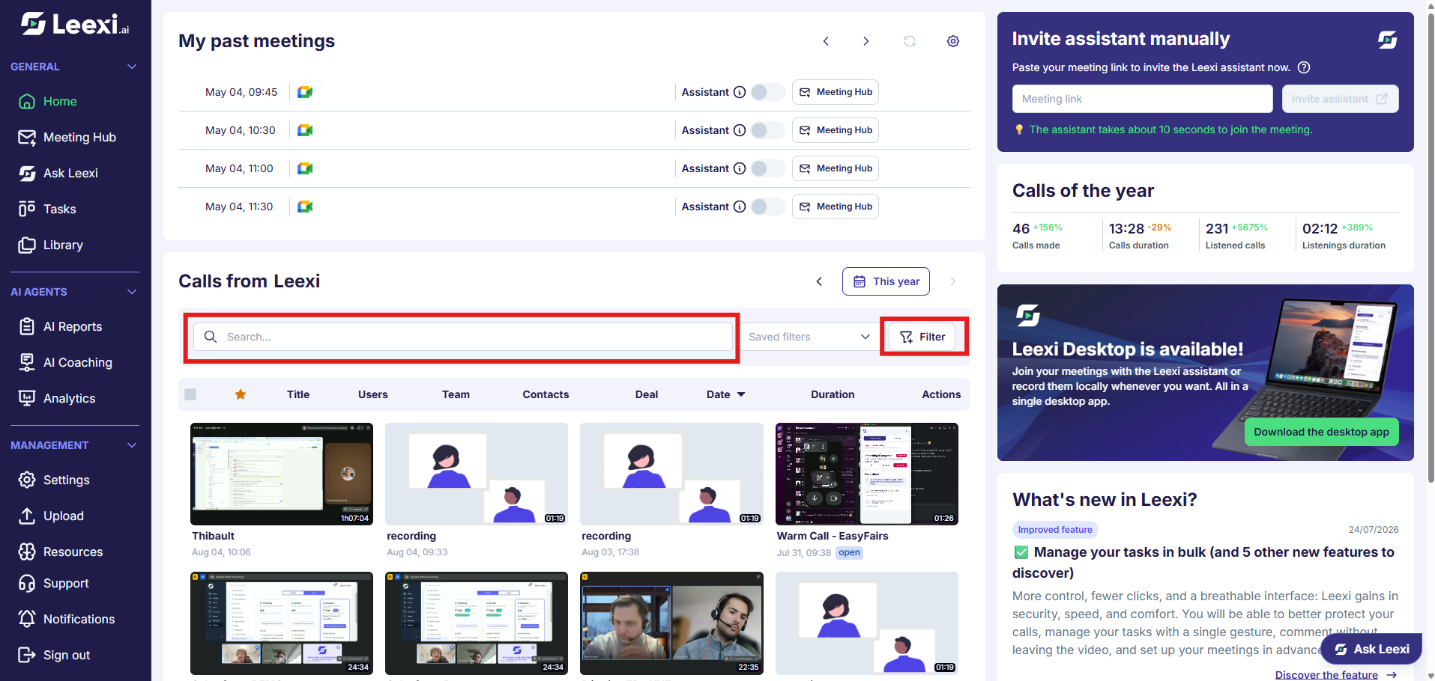
Task: Go to previous page of past meetings
Action: coord(826,41)
